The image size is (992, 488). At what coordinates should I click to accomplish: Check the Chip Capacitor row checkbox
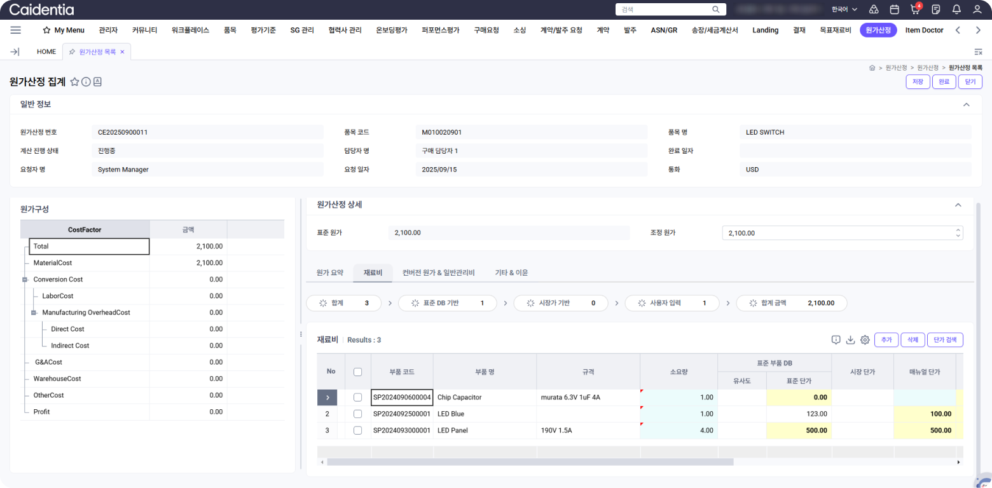(x=357, y=397)
